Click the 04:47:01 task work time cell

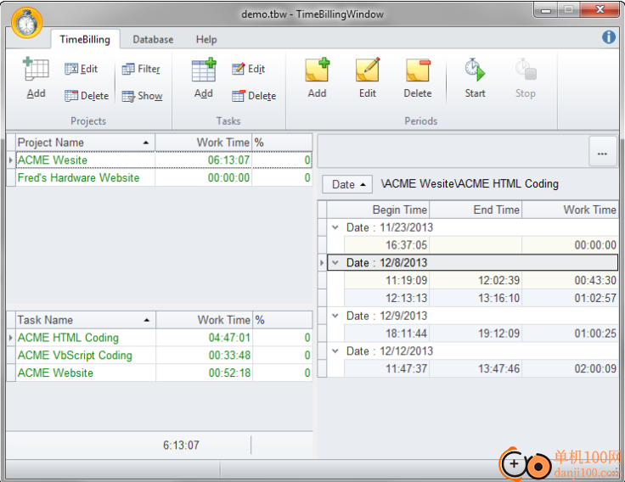pos(204,338)
